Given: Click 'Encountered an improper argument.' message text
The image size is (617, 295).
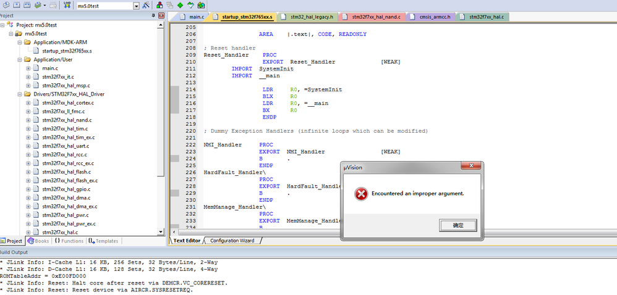Looking at the screenshot, I should pos(418,194).
